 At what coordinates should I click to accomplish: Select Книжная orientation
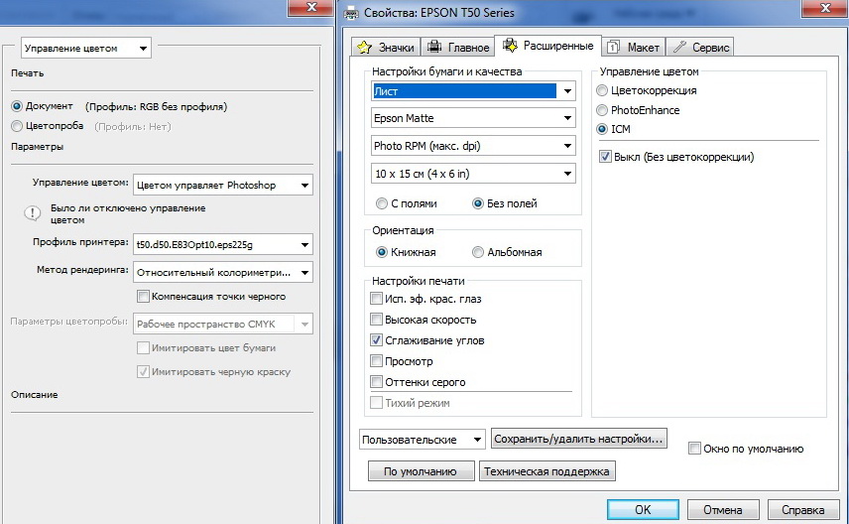pos(382,252)
